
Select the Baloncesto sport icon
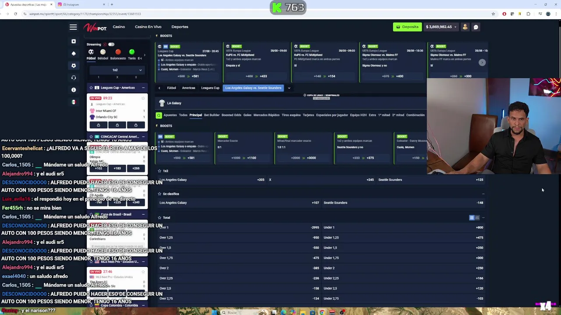[x=118, y=54]
